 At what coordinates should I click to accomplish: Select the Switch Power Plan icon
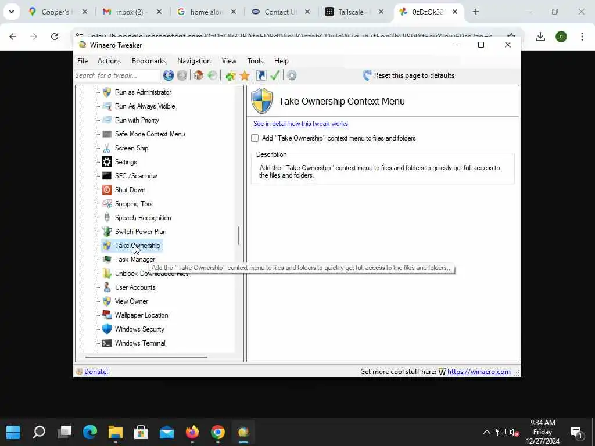pos(107,231)
